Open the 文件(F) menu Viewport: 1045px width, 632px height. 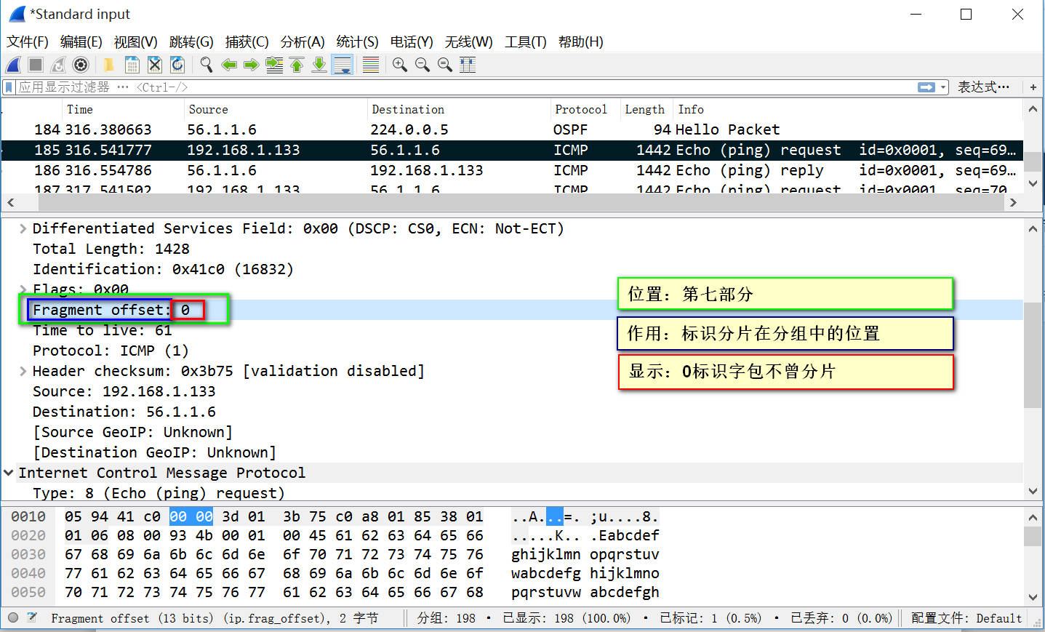(x=28, y=42)
